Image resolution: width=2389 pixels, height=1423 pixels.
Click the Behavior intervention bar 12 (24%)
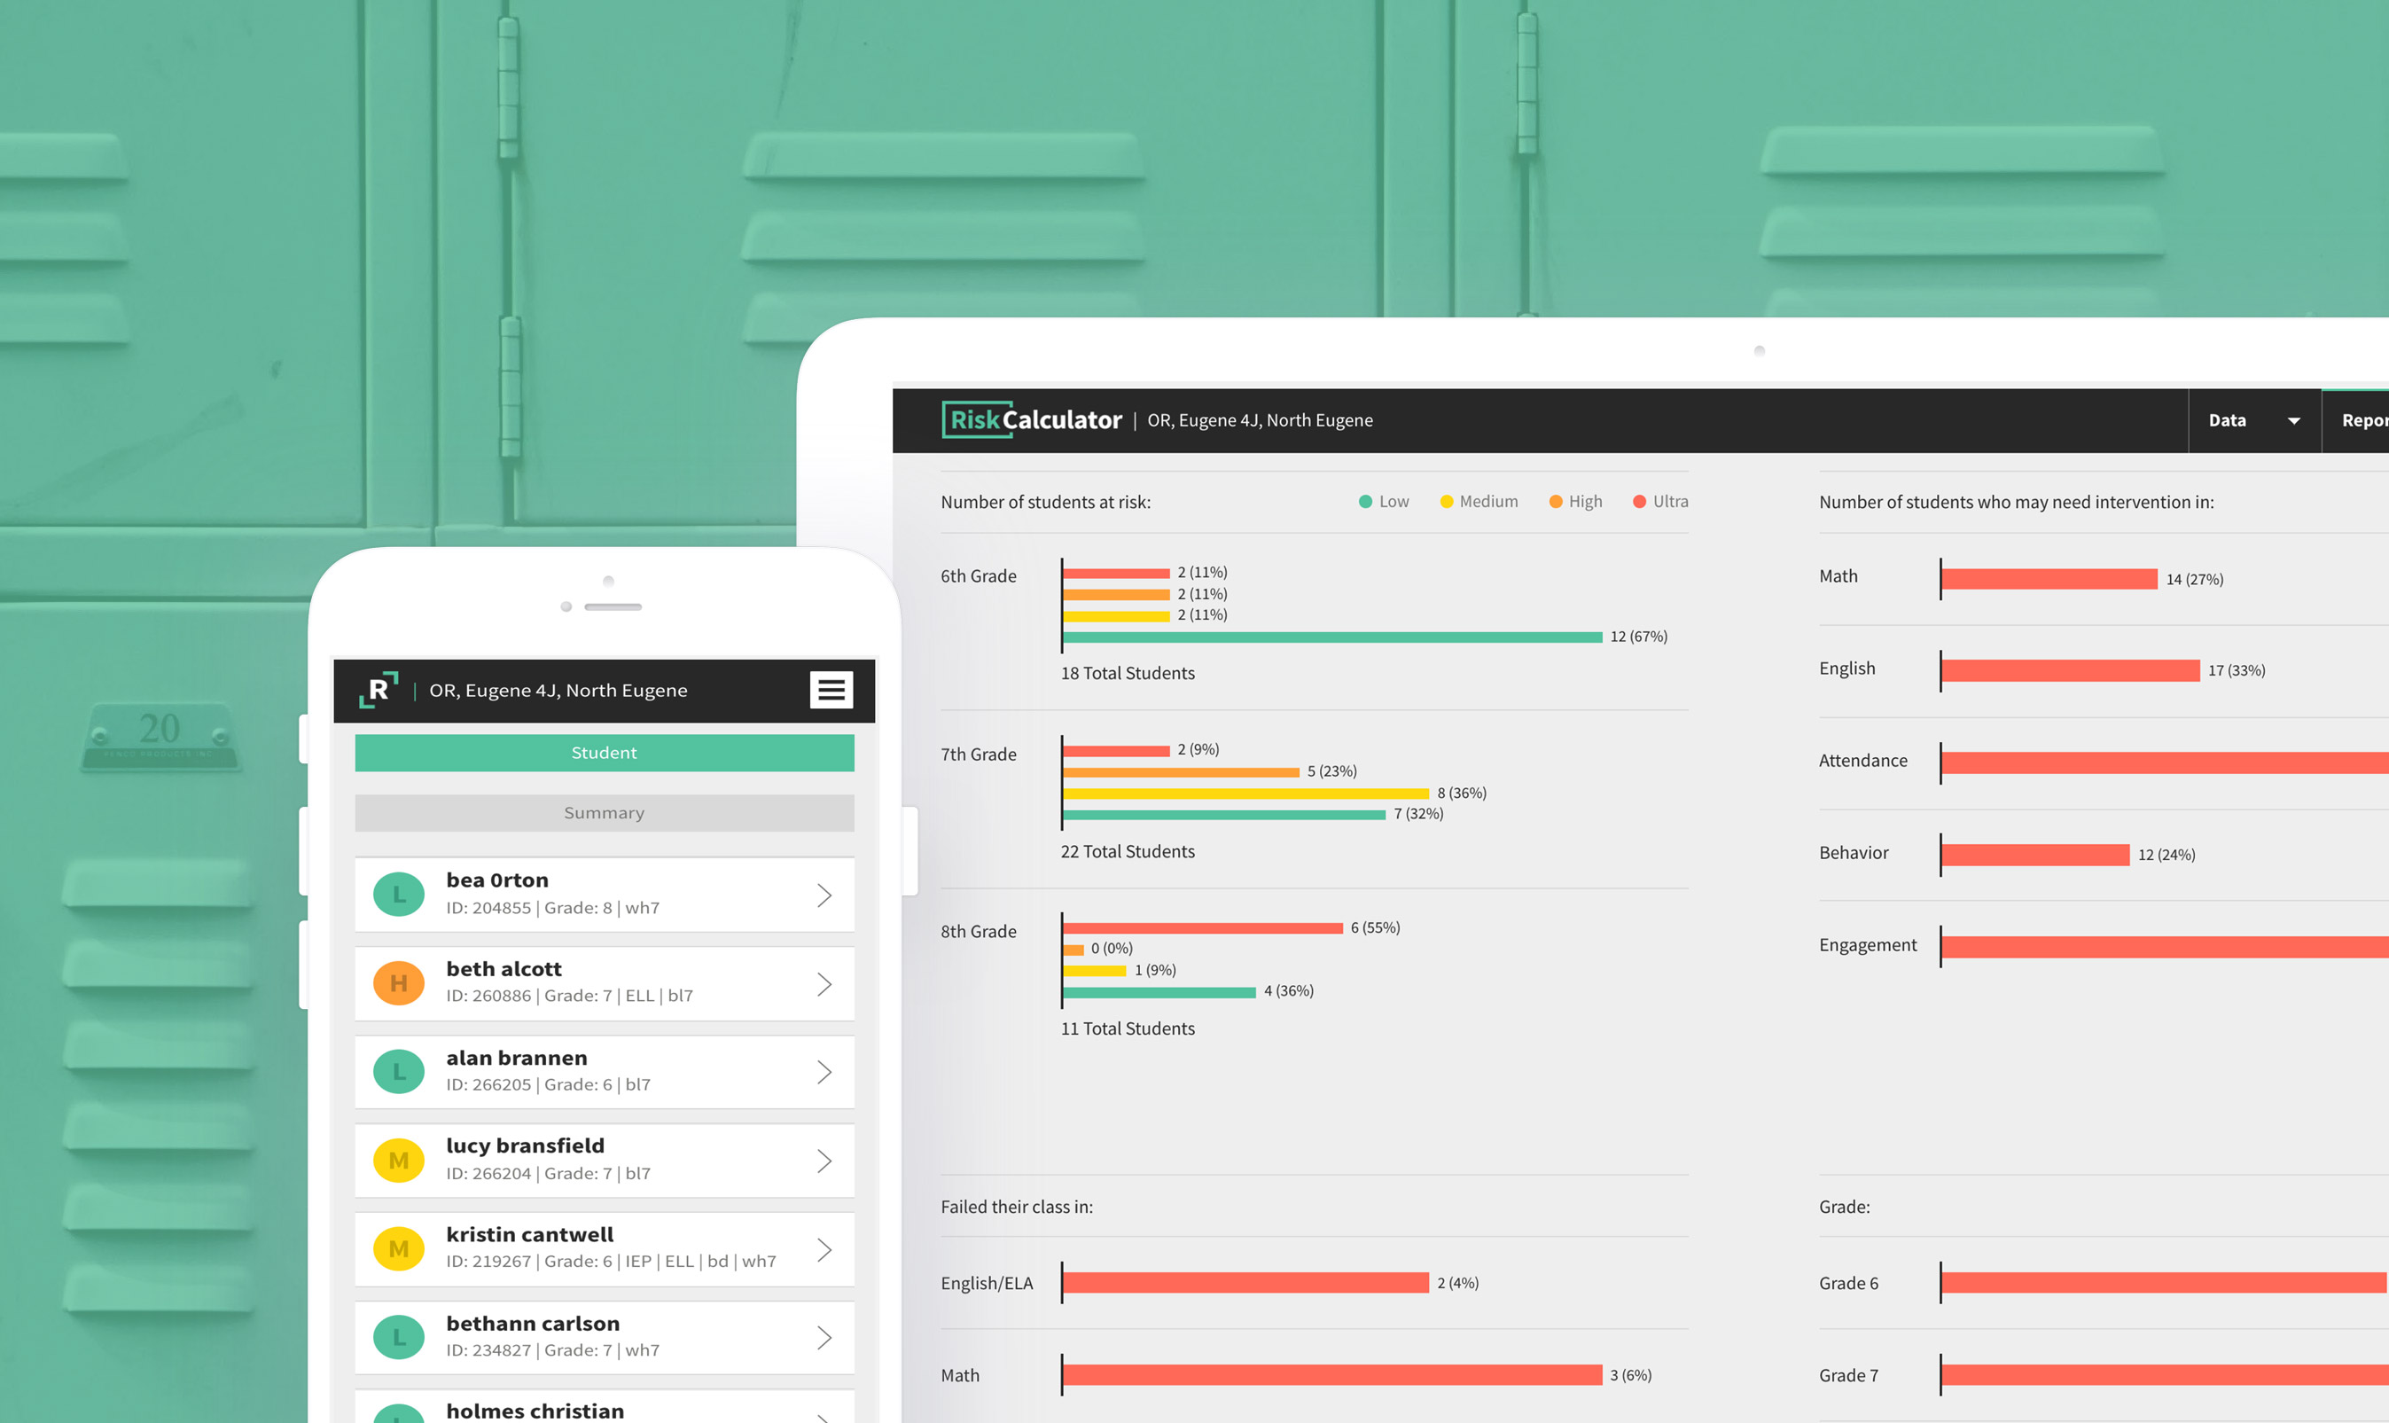tap(2036, 855)
